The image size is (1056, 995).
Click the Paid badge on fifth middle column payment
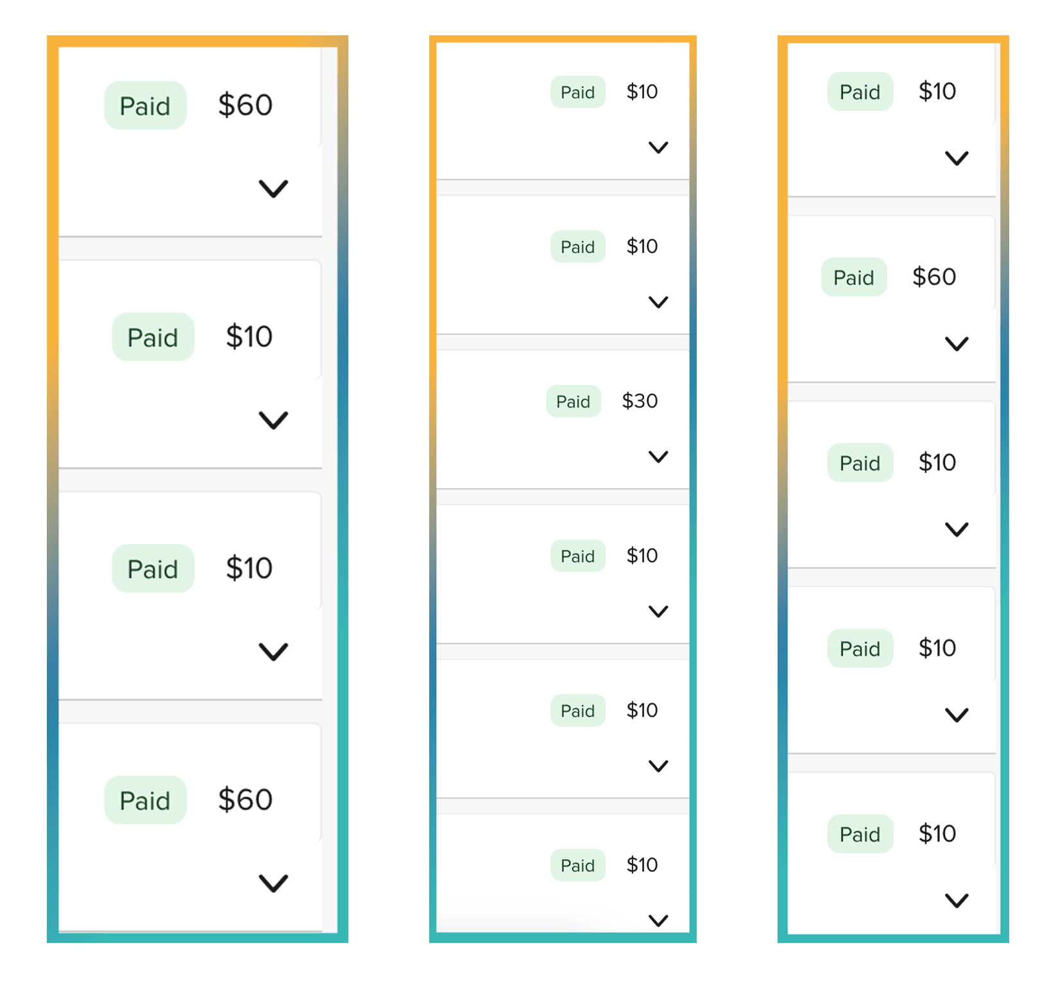(x=577, y=710)
